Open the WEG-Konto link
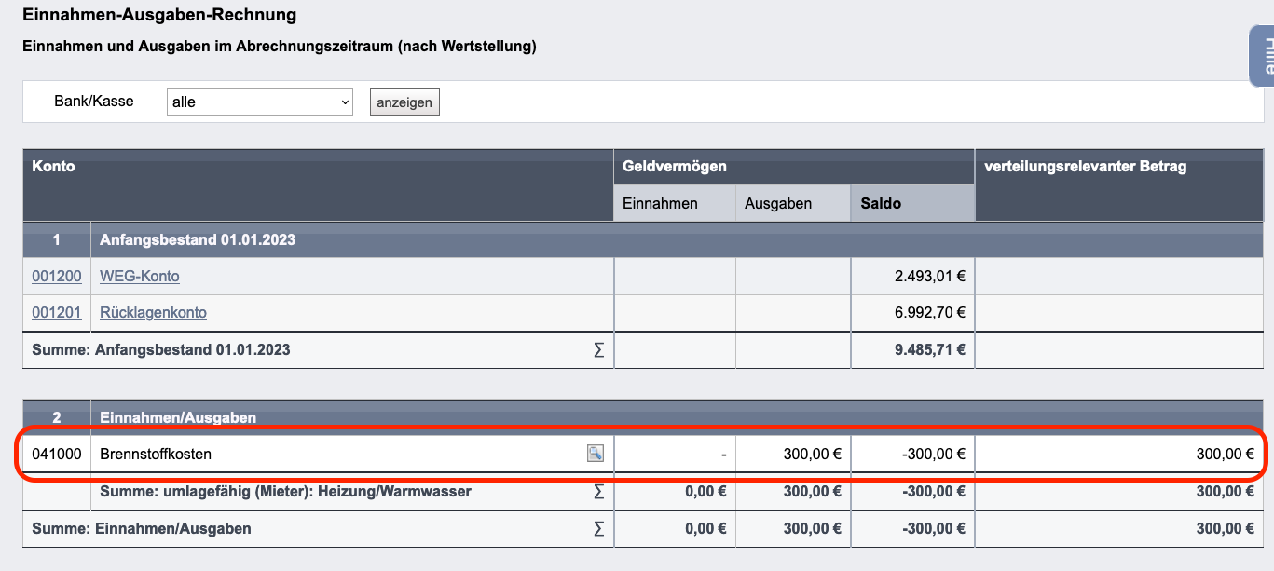Viewport: 1274px width, 571px height. 140,276
